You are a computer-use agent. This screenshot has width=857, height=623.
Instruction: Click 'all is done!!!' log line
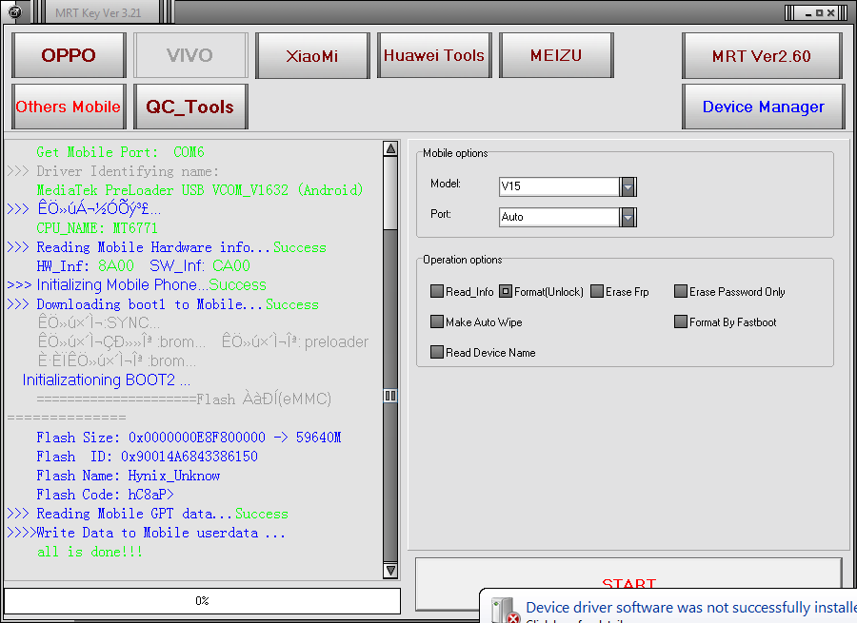(x=90, y=552)
